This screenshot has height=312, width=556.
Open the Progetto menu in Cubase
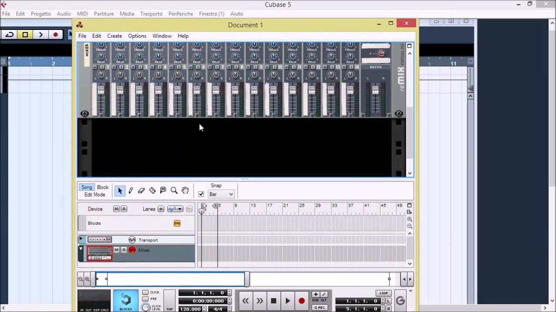tap(41, 14)
